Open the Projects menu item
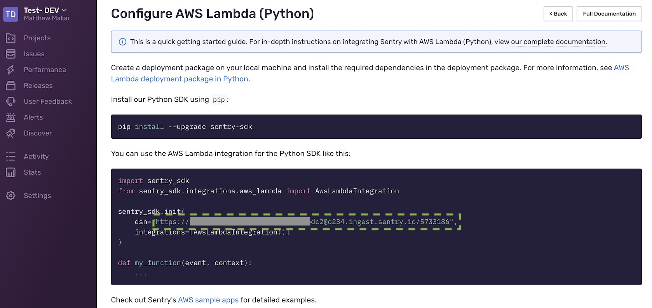Image resolution: width=652 pixels, height=308 pixels. click(37, 38)
